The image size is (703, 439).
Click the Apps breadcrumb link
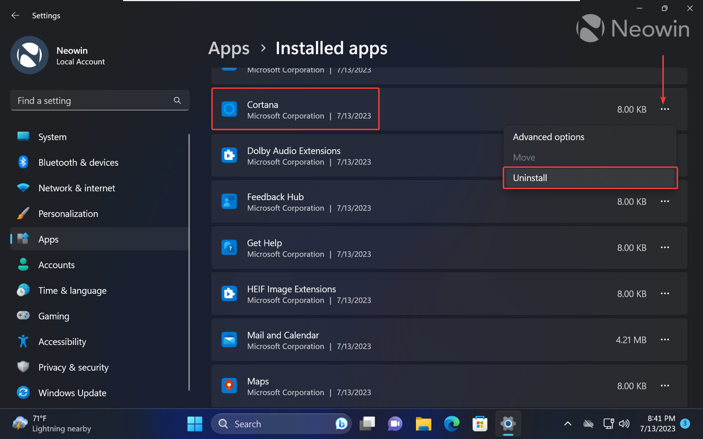(228, 48)
